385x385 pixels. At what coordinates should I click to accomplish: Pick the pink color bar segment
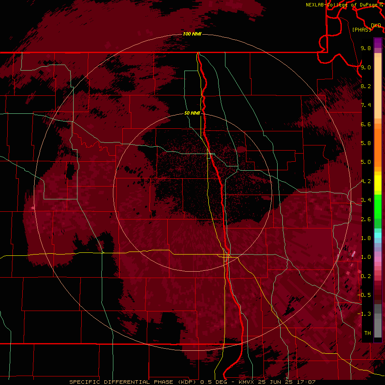378,259
